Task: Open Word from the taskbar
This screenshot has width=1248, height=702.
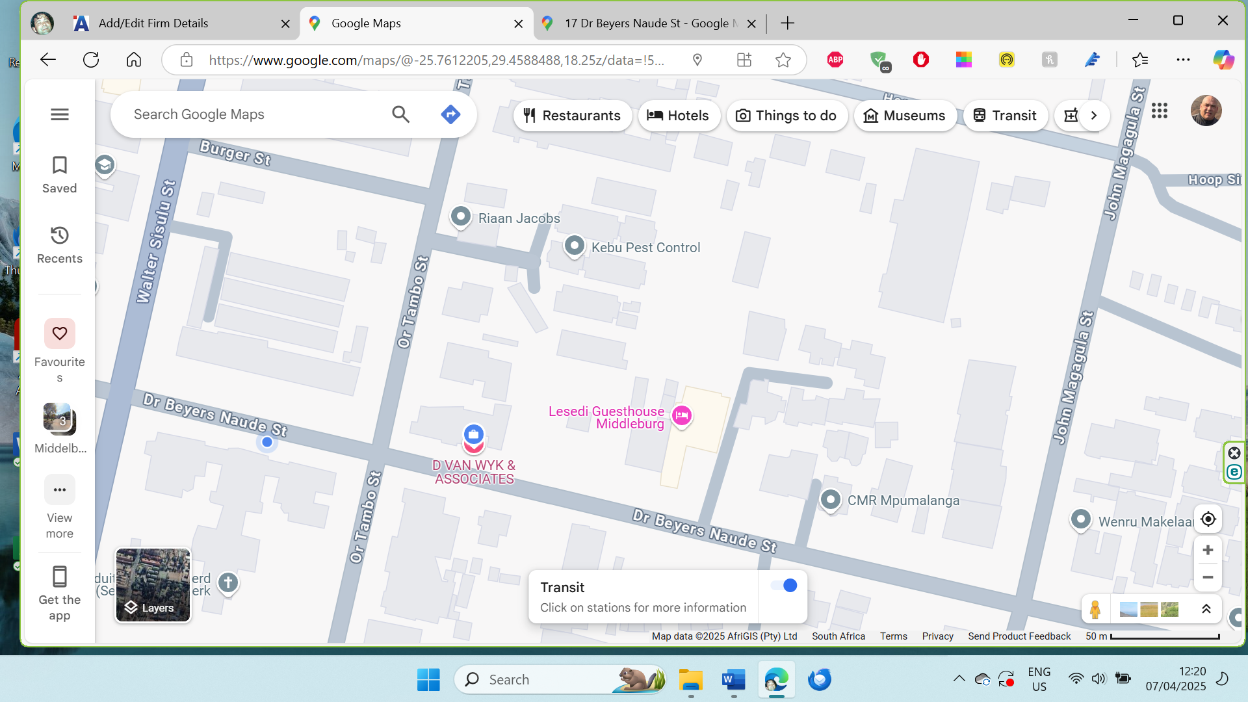Action: point(734,680)
